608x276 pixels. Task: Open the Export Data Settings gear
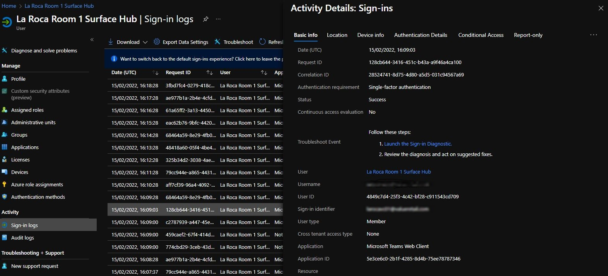click(181, 42)
